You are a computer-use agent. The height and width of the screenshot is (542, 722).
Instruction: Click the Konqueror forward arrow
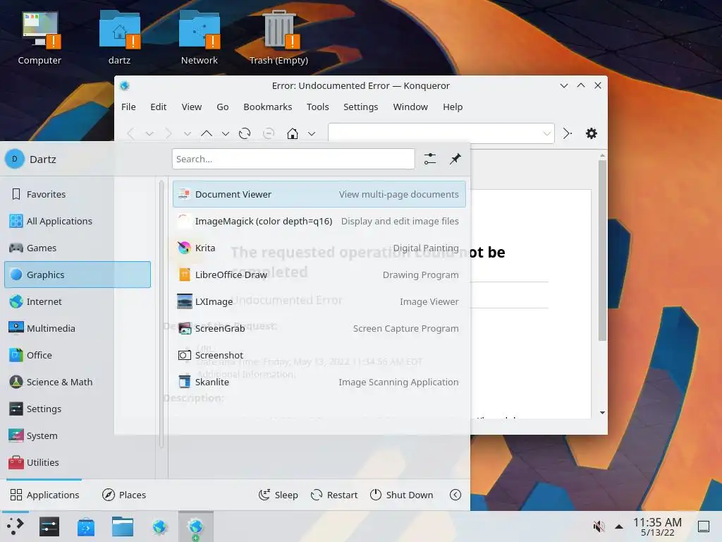pos(169,133)
